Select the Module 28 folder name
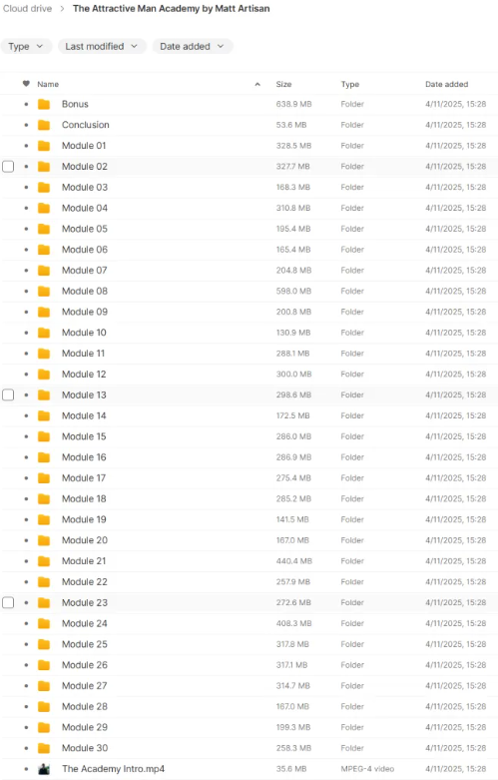The height and width of the screenshot is (780, 498). click(85, 706)
